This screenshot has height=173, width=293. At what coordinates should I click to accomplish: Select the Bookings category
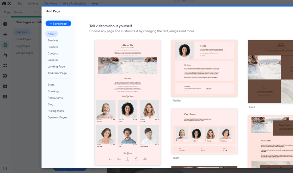coord(54,91)
